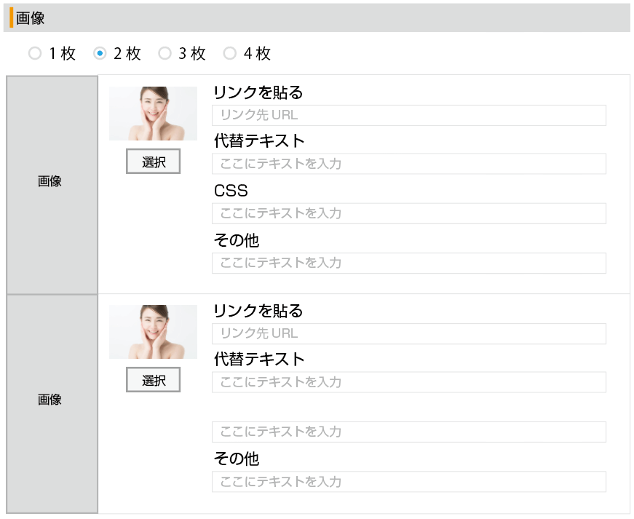Select the 1 枚 radio option

35,53
